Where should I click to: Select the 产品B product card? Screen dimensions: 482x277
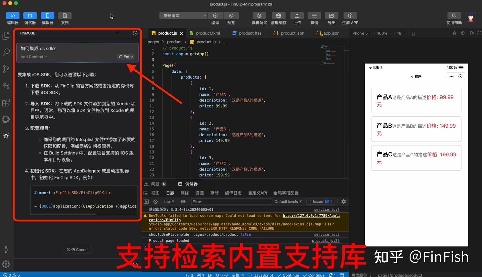point(416,129)
